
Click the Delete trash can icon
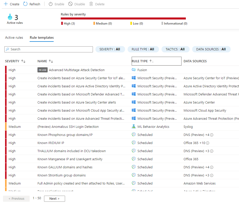pos(91,4)
